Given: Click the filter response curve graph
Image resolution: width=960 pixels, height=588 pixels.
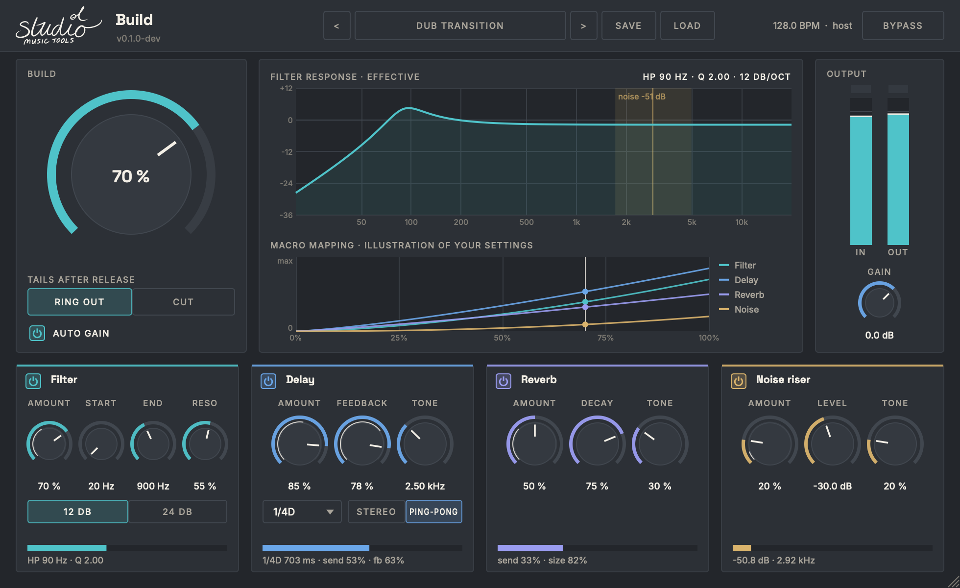Looking at the screenshot, I should [x=544, y=152].
